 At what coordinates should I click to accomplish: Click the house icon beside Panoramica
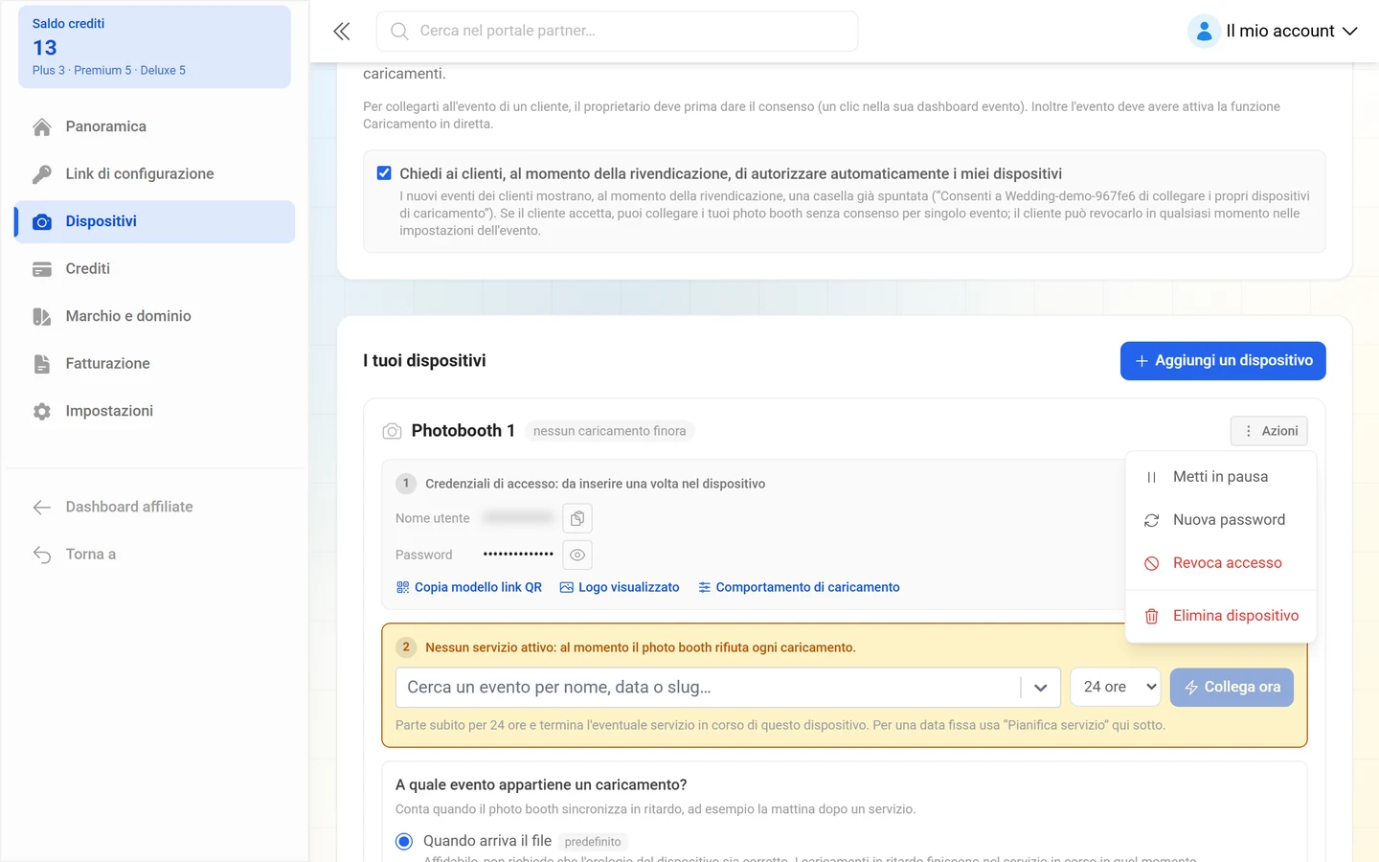point(42,126)
